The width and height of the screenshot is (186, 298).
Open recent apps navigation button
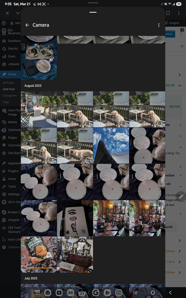coord(135,293)
